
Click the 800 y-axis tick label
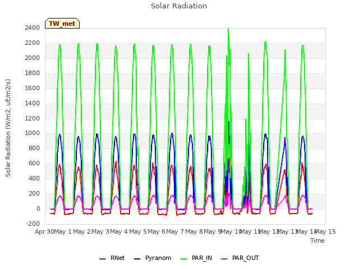[34, 148]
